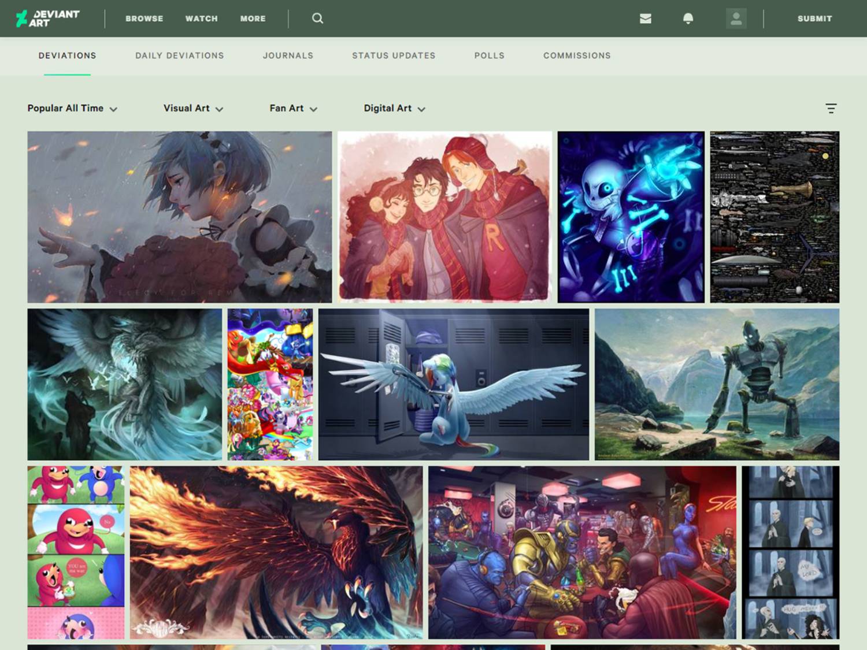Click the Submit button
The width and height of the screenshot is (867, 650).
(x=814, y=18)
